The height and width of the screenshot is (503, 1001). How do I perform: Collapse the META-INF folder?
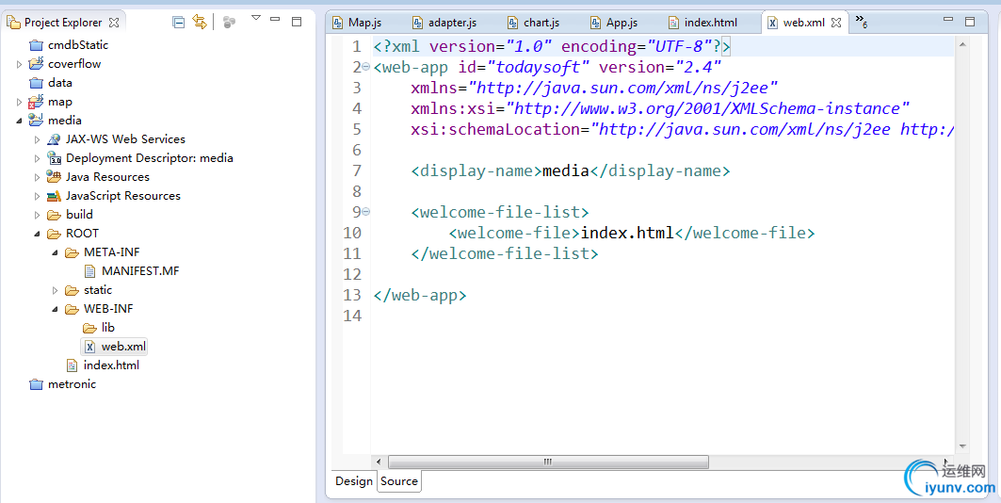coord(56,252)
